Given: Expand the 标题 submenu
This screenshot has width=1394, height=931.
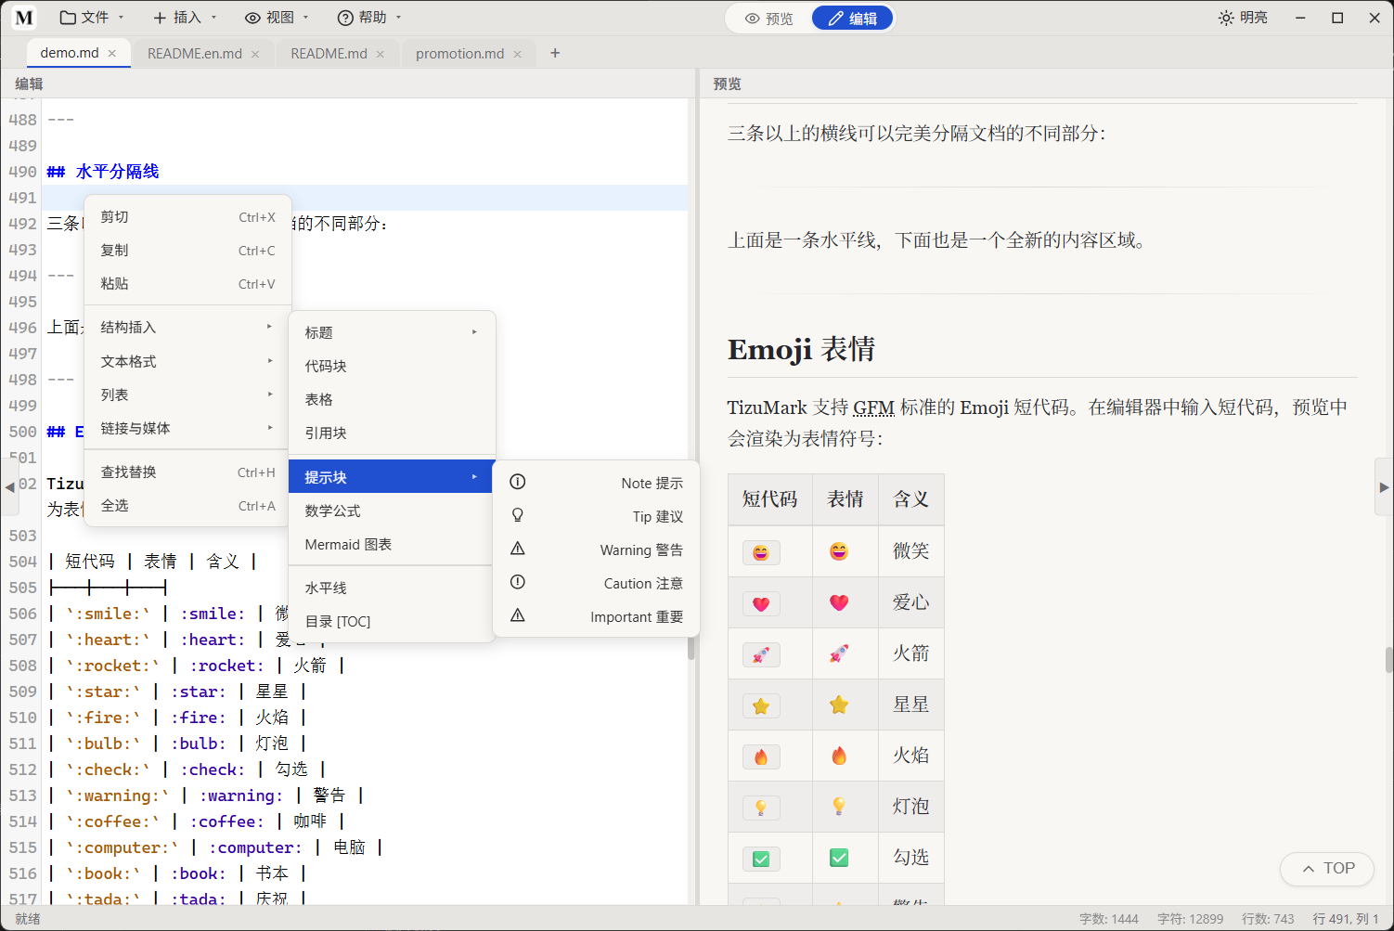Looking at the screenshot, I should [392, 332].
